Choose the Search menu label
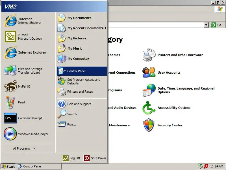 72,114
